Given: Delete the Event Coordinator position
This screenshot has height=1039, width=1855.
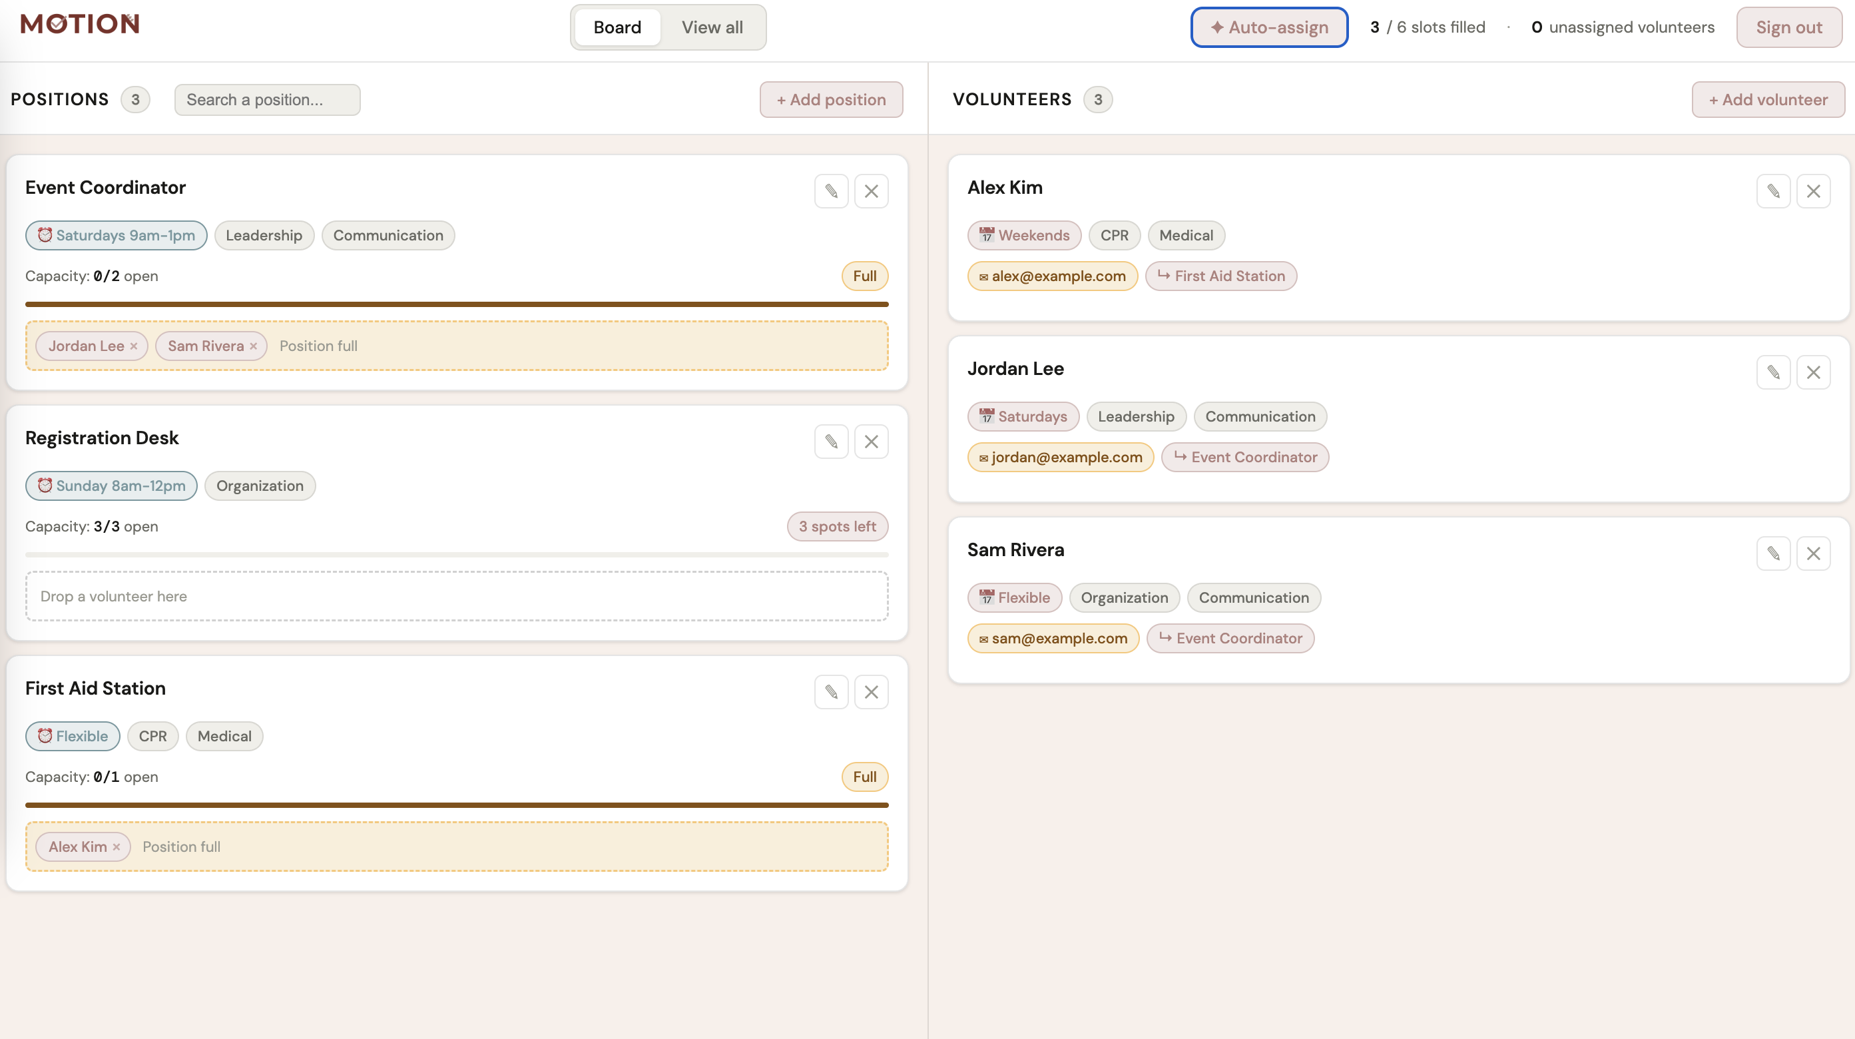Looking at the screenshot, I should [871, 191].
